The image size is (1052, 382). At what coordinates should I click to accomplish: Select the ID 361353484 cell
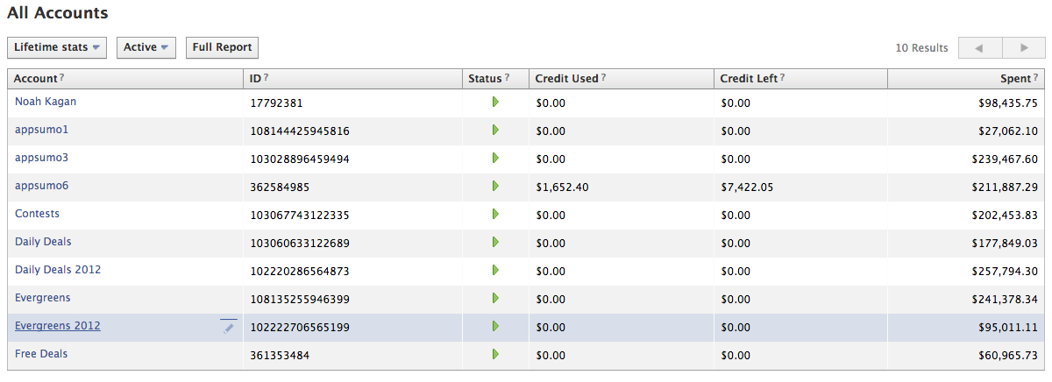[280, 356]
